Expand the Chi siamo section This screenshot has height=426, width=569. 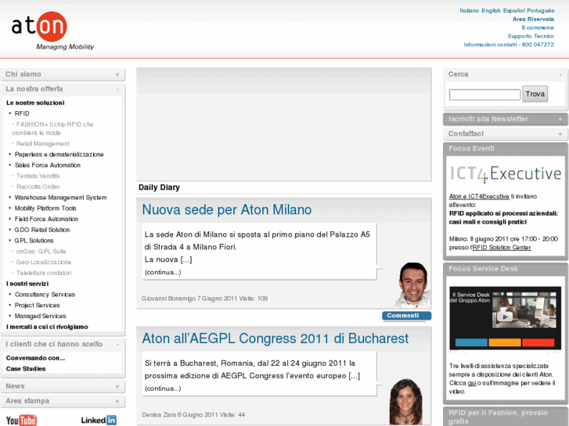[117, 74]
